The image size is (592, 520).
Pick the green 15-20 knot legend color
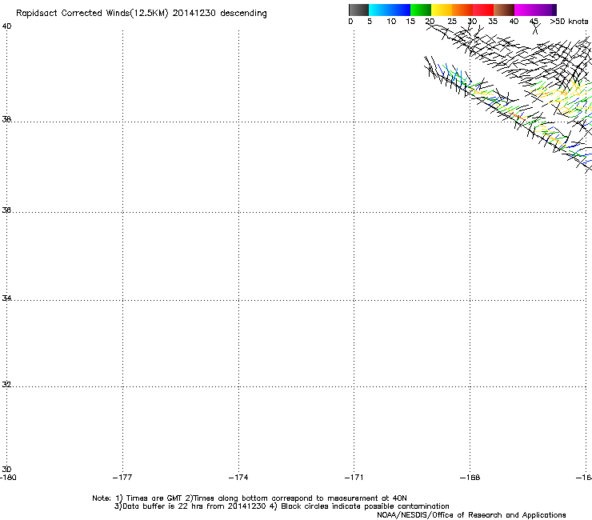coord(421,10)
